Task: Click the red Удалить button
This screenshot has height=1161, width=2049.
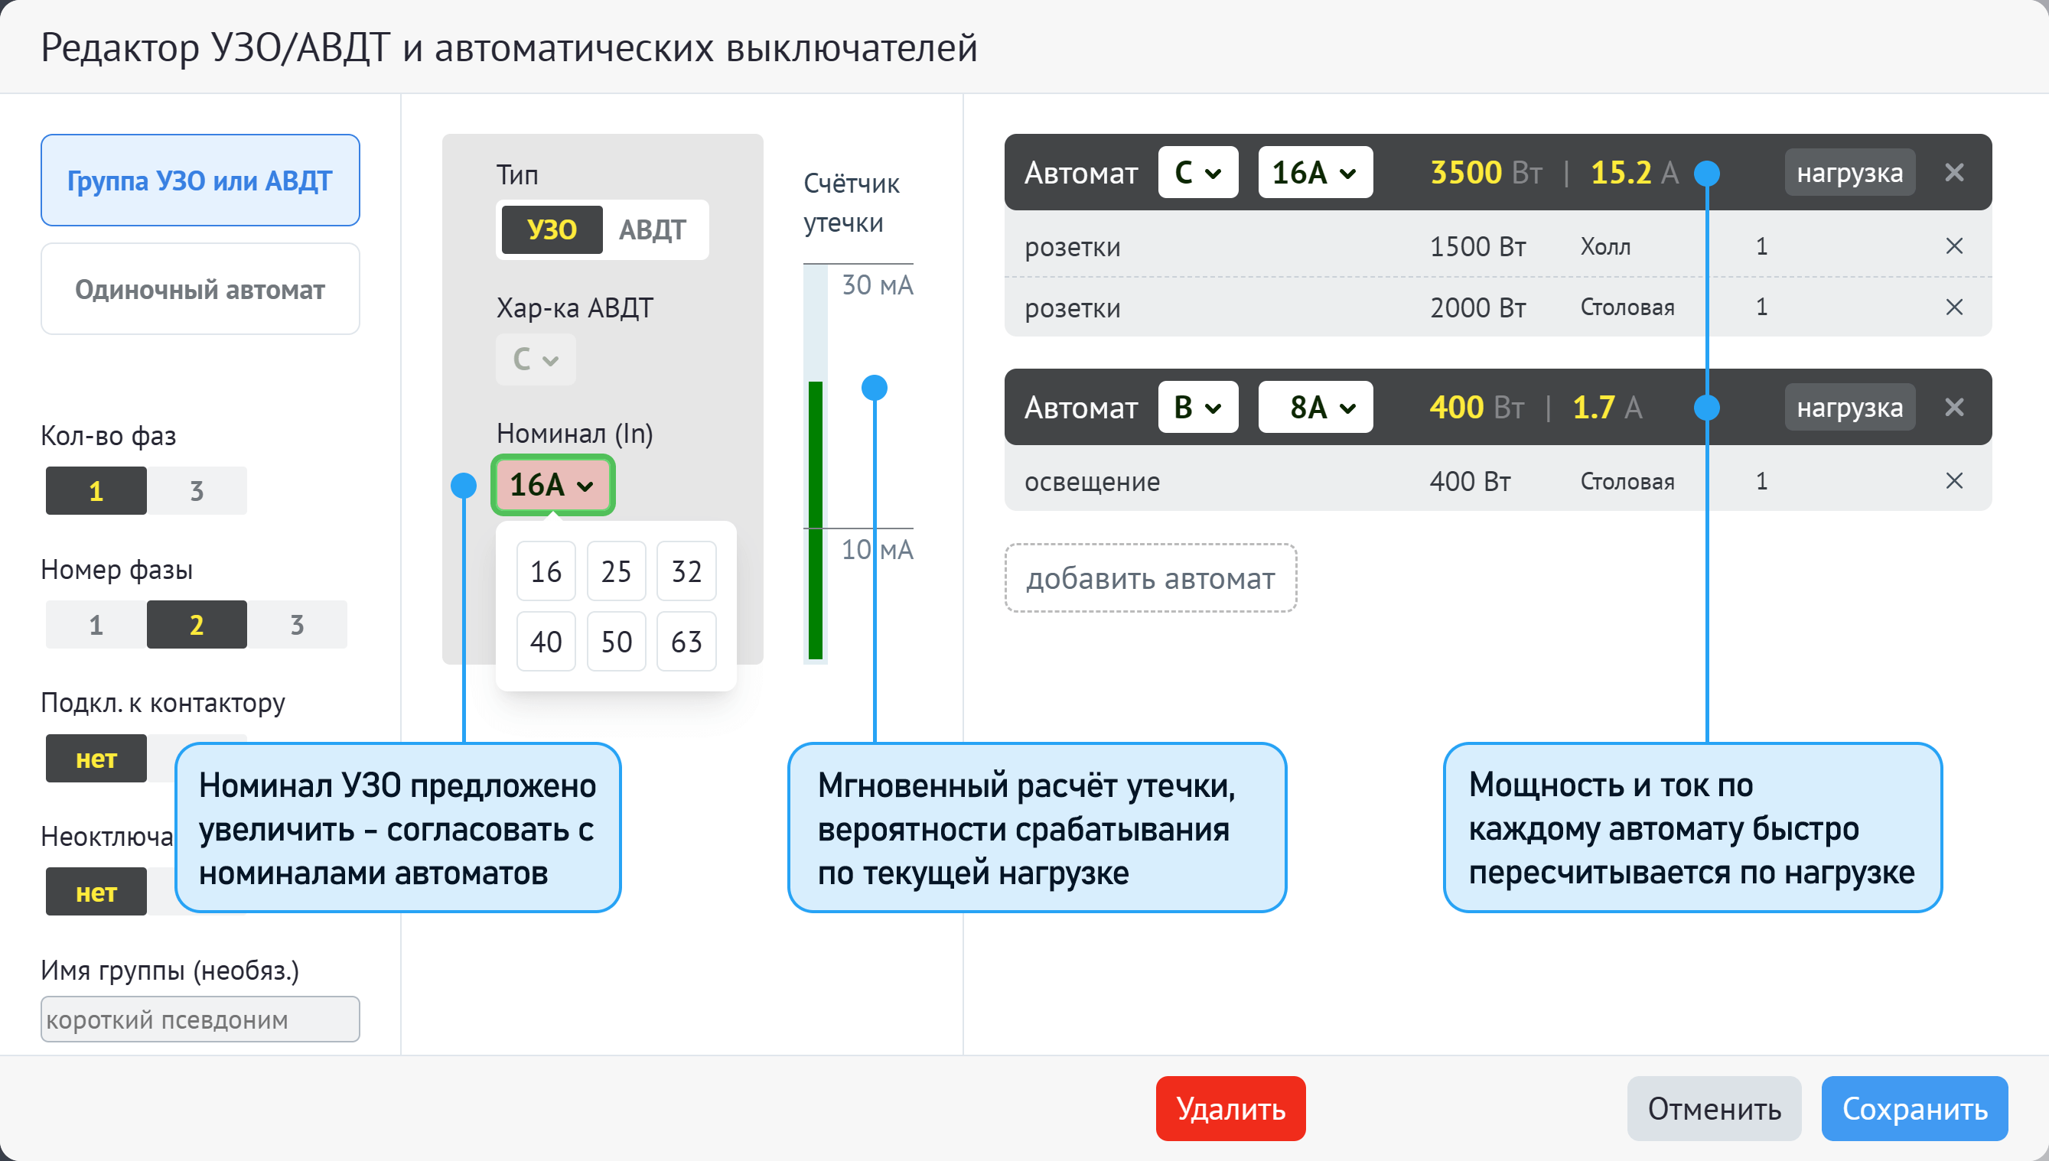Action: [x=1230, y=1108]
